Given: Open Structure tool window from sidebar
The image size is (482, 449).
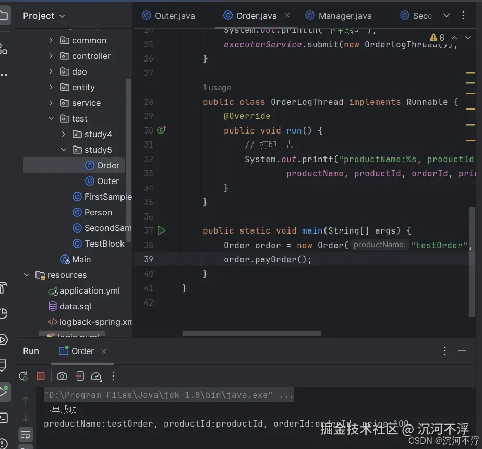Looking at the screenshot, I should point(3,48).
